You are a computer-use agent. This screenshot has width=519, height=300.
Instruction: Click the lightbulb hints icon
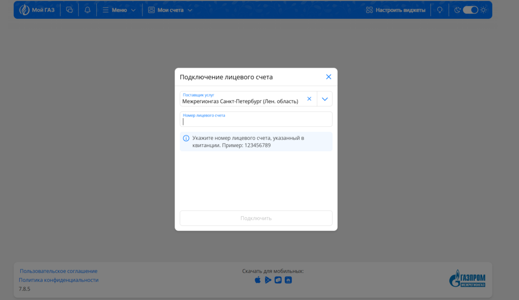click(x=439, y=10)
